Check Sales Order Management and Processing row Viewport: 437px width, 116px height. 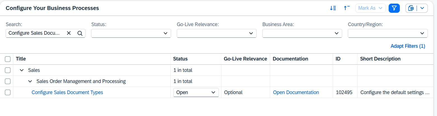coord(8,81)
